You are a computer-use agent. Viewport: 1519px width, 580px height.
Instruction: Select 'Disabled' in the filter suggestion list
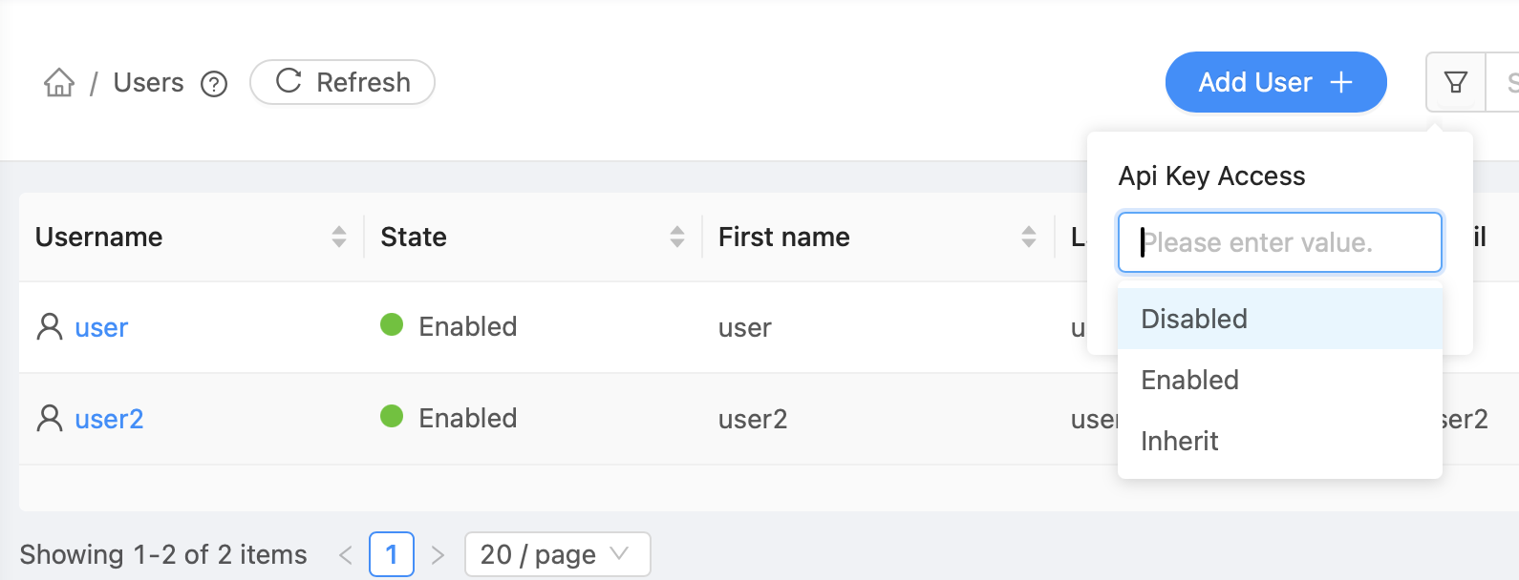point(1193,319)
